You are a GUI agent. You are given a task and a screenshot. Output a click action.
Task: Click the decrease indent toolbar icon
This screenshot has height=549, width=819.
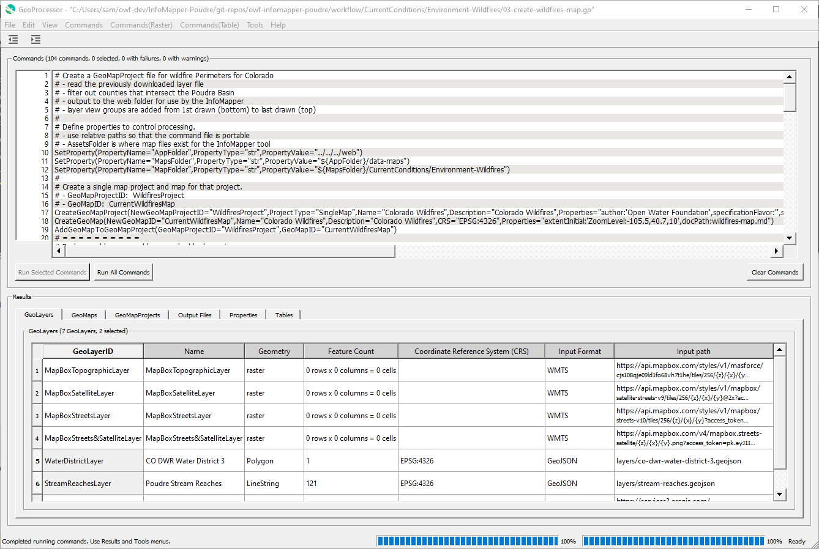tap(13, 39)
